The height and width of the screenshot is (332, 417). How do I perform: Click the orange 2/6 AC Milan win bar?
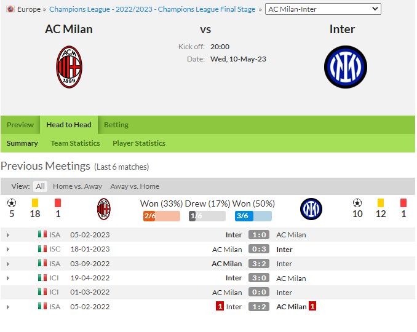point(162,216)
